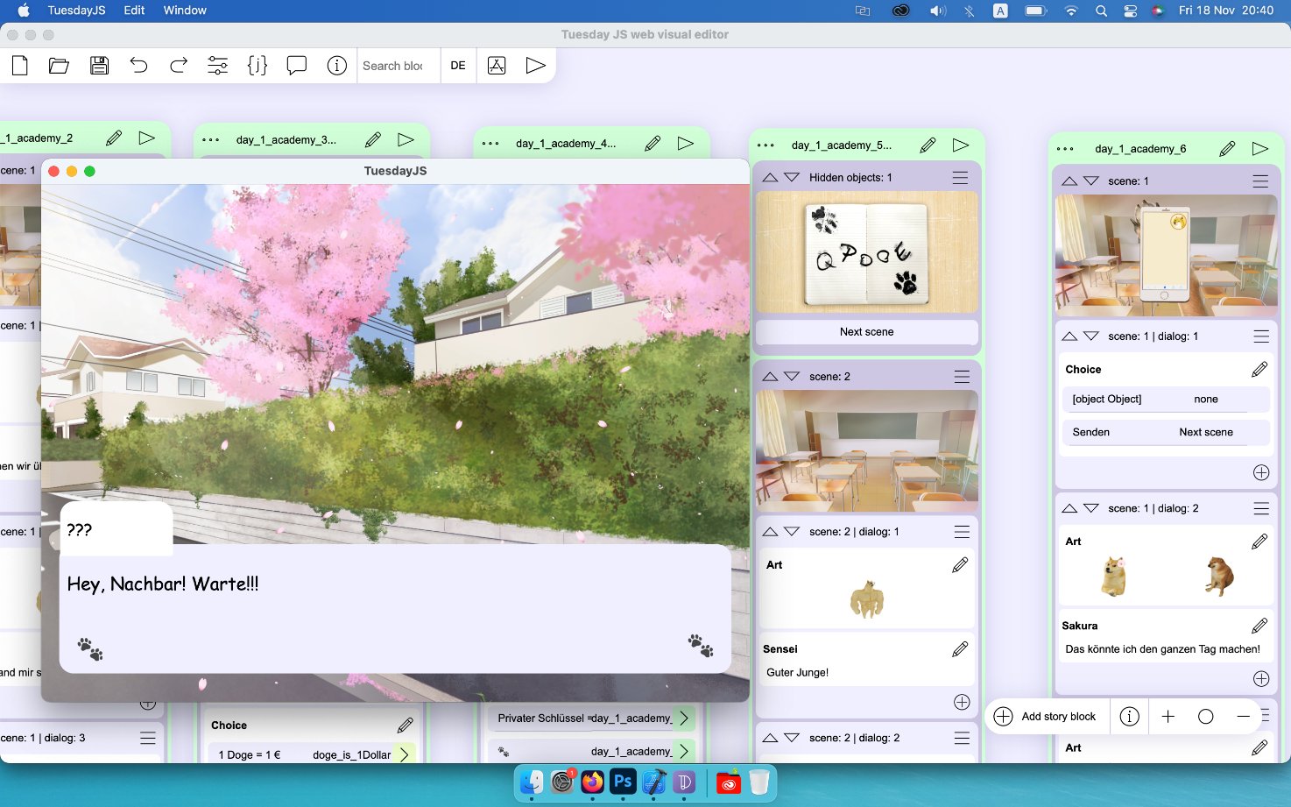
Task: Move scene: 2 | dialog: 1 up
Action: coord(770,531)
